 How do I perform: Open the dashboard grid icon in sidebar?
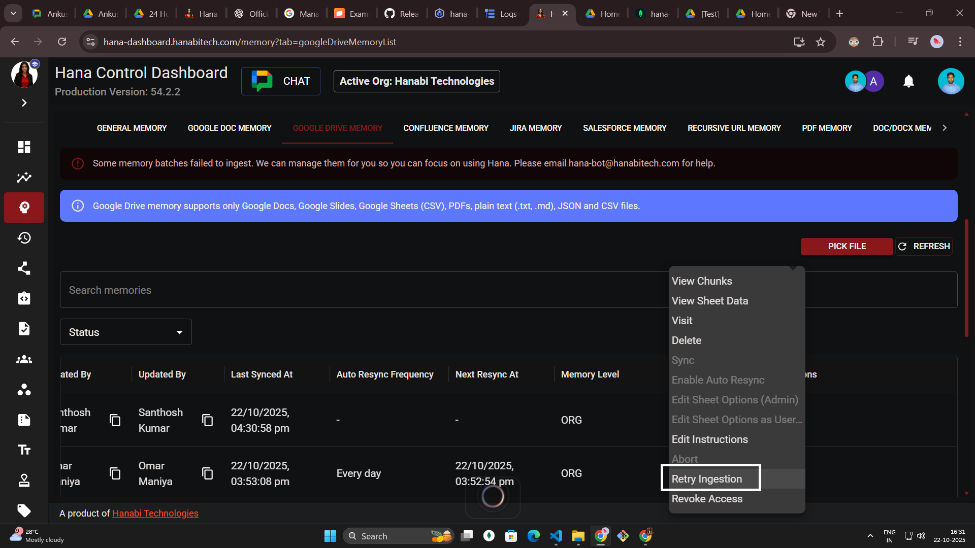pyautogui.click(x=24, y=147)
